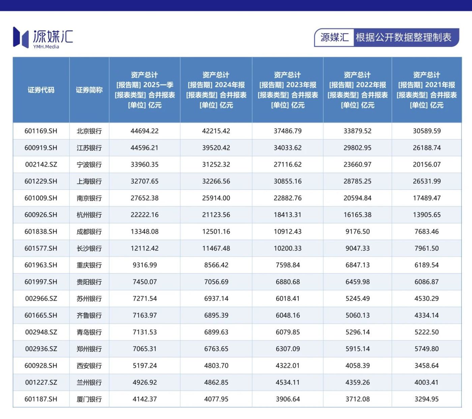Image resolution: width=472 pixels, height=419 pixels.
Task: Select value 6880.68 in 贵阳银行 row
Action: point(288,282)
